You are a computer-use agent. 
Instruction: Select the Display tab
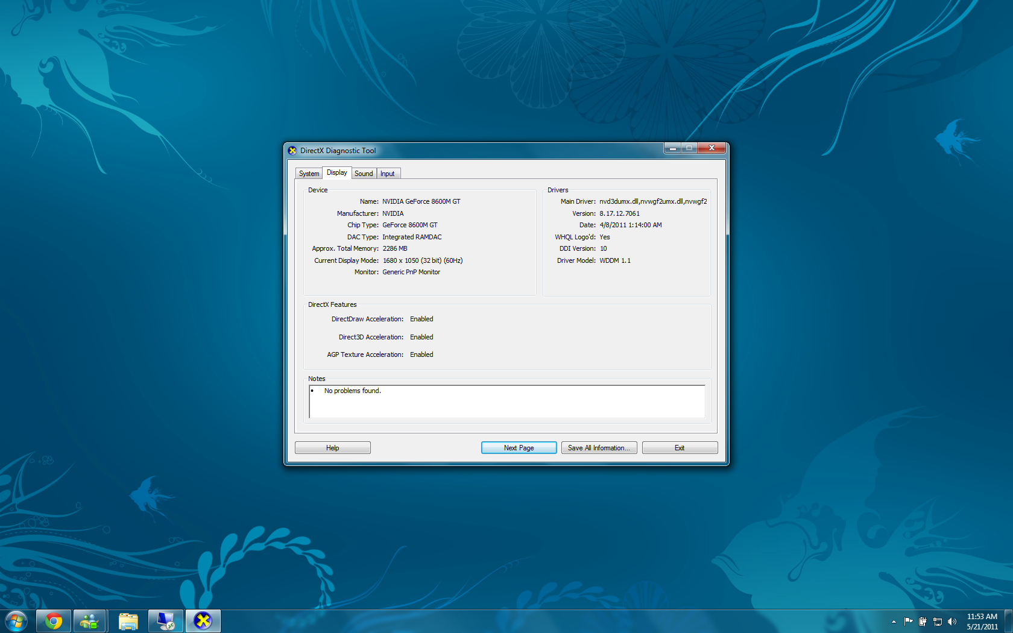[337, 172]
